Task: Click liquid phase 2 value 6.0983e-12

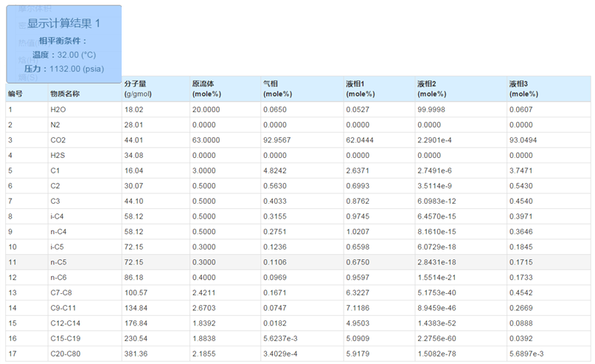Action: (x=436, y=201)
